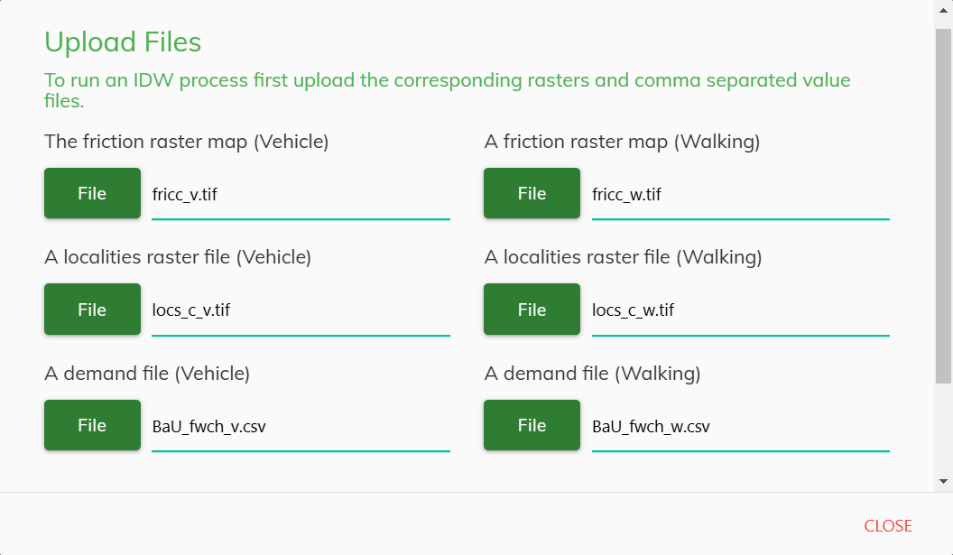
Task: Click the fricc_v.tif filename field
Action: (301, 195)
